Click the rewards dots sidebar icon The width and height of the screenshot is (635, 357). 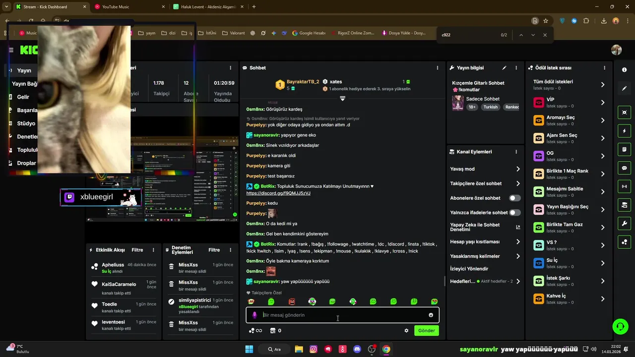pyautogui.click(x=625, y=242)
